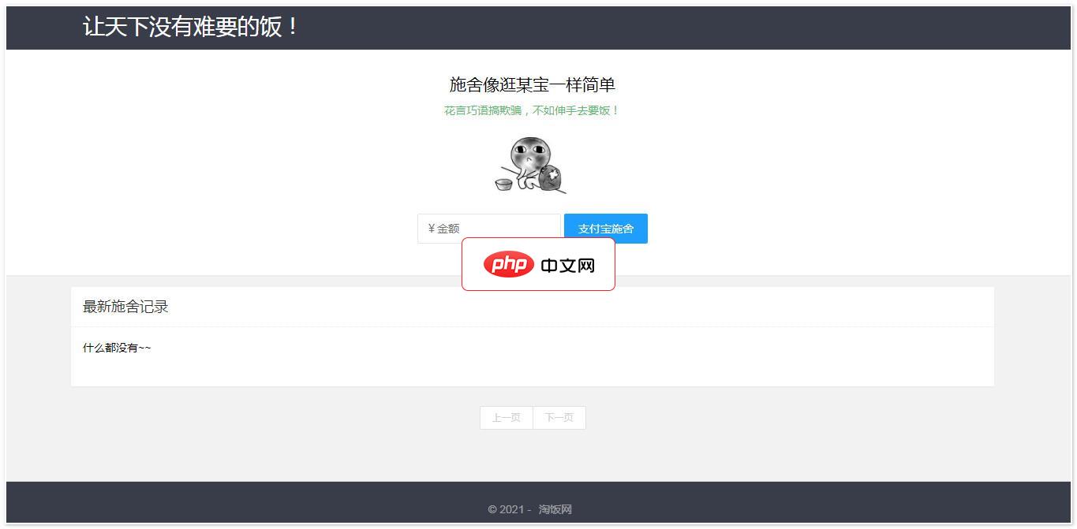Click the © 2021 copyright text
The width and height of the screenshot is (1077, 529).
pos(508,509)
